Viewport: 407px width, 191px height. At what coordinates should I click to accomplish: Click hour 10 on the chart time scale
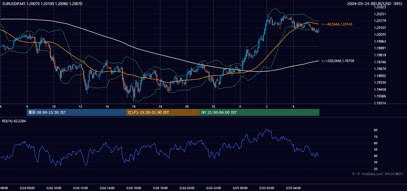[x=54, y=107]
